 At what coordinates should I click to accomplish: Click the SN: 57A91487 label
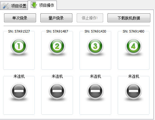click(57, 31)
